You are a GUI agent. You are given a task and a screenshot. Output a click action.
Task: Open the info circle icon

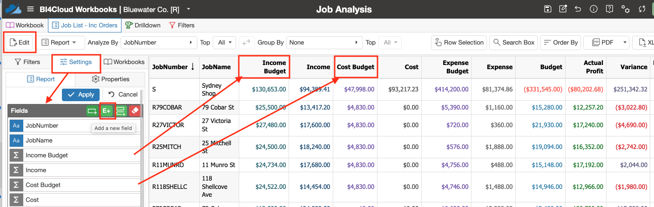(x=593, y=9)
